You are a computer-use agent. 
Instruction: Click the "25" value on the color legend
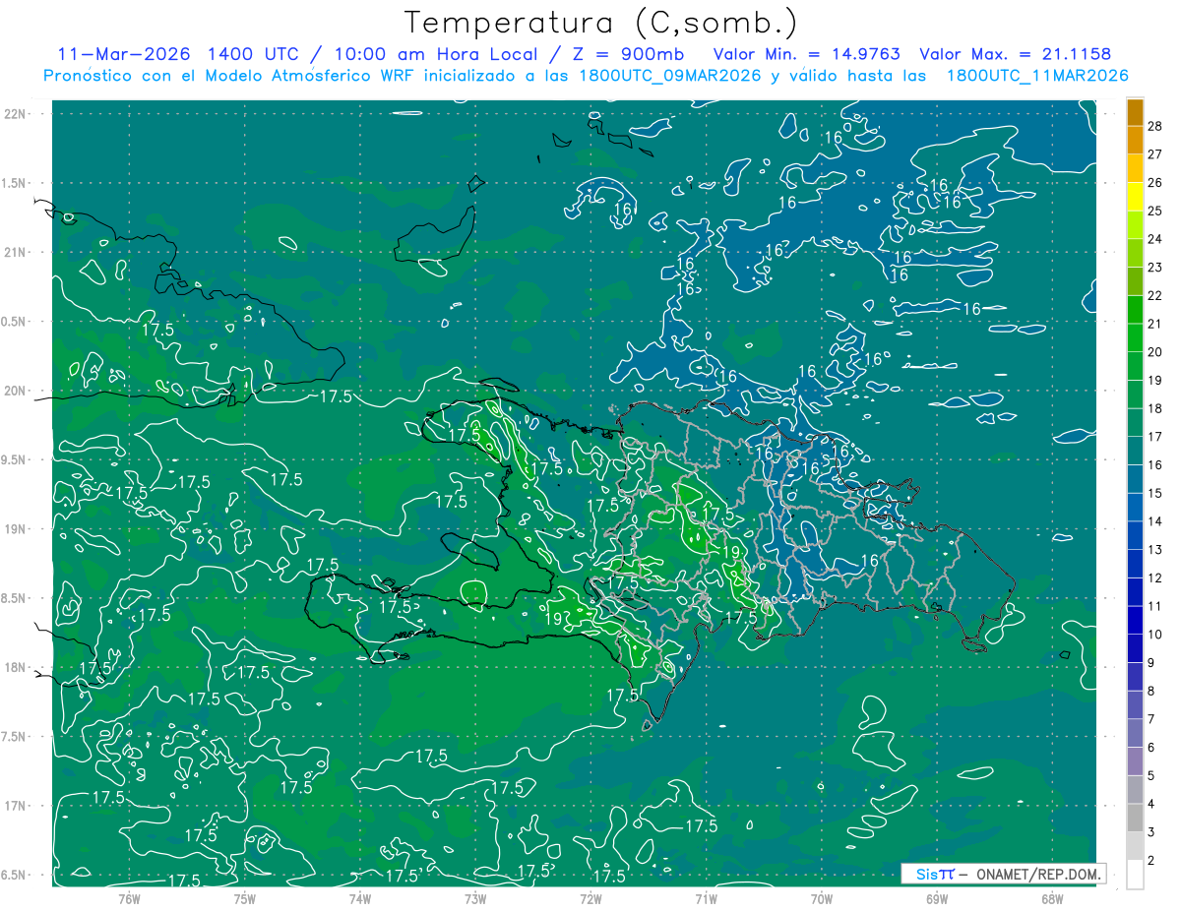1155,211
